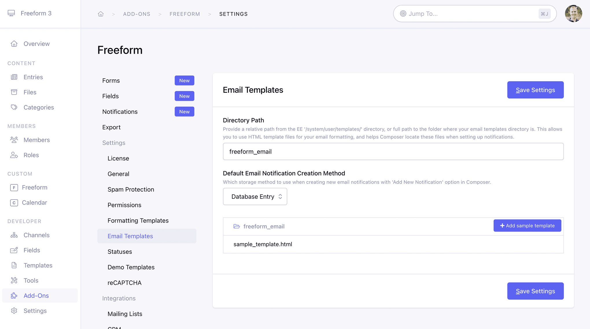Click Save Settings at the top
This screenshot has height=329, width=590.
[x=535, y=90]
